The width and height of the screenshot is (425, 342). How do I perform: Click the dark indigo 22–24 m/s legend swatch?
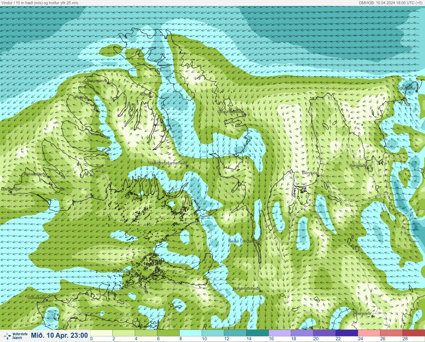[347, 333]
